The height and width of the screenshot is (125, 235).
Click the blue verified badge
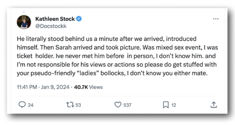pyautogui.click(x=79, y=19)
